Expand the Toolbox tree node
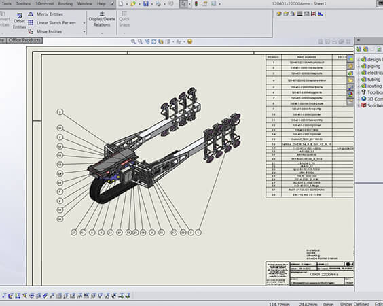Viewport: 383px width, 306px height. pos(358,92)
